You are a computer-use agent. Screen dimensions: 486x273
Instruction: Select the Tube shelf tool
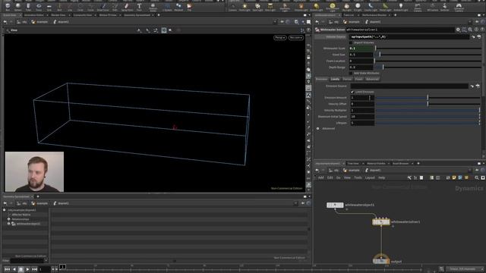pos(28,7)
